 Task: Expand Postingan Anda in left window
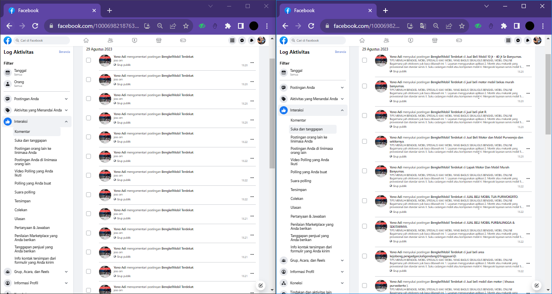(37, 99)
